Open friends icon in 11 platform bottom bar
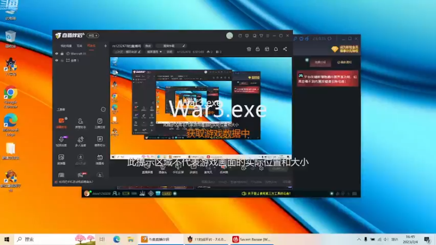 (115, 193)
